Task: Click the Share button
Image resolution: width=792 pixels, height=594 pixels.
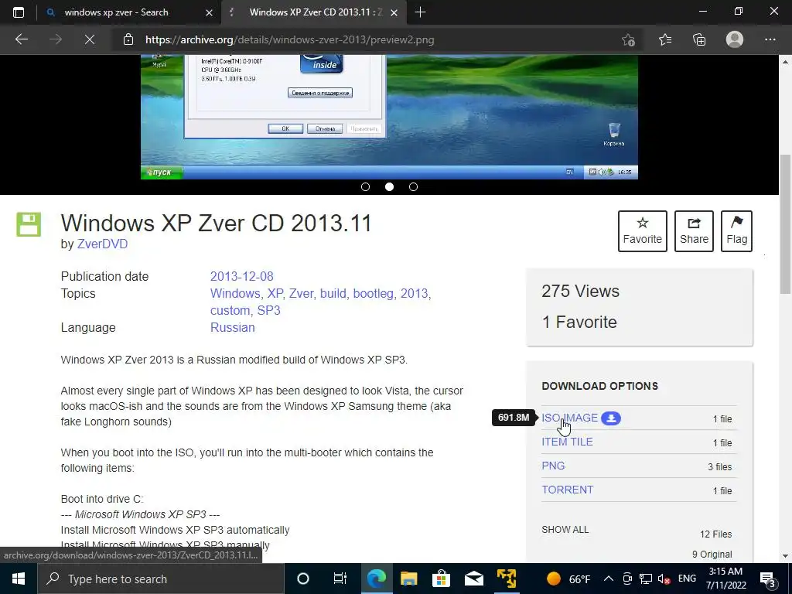Action: tap(694, 230)
